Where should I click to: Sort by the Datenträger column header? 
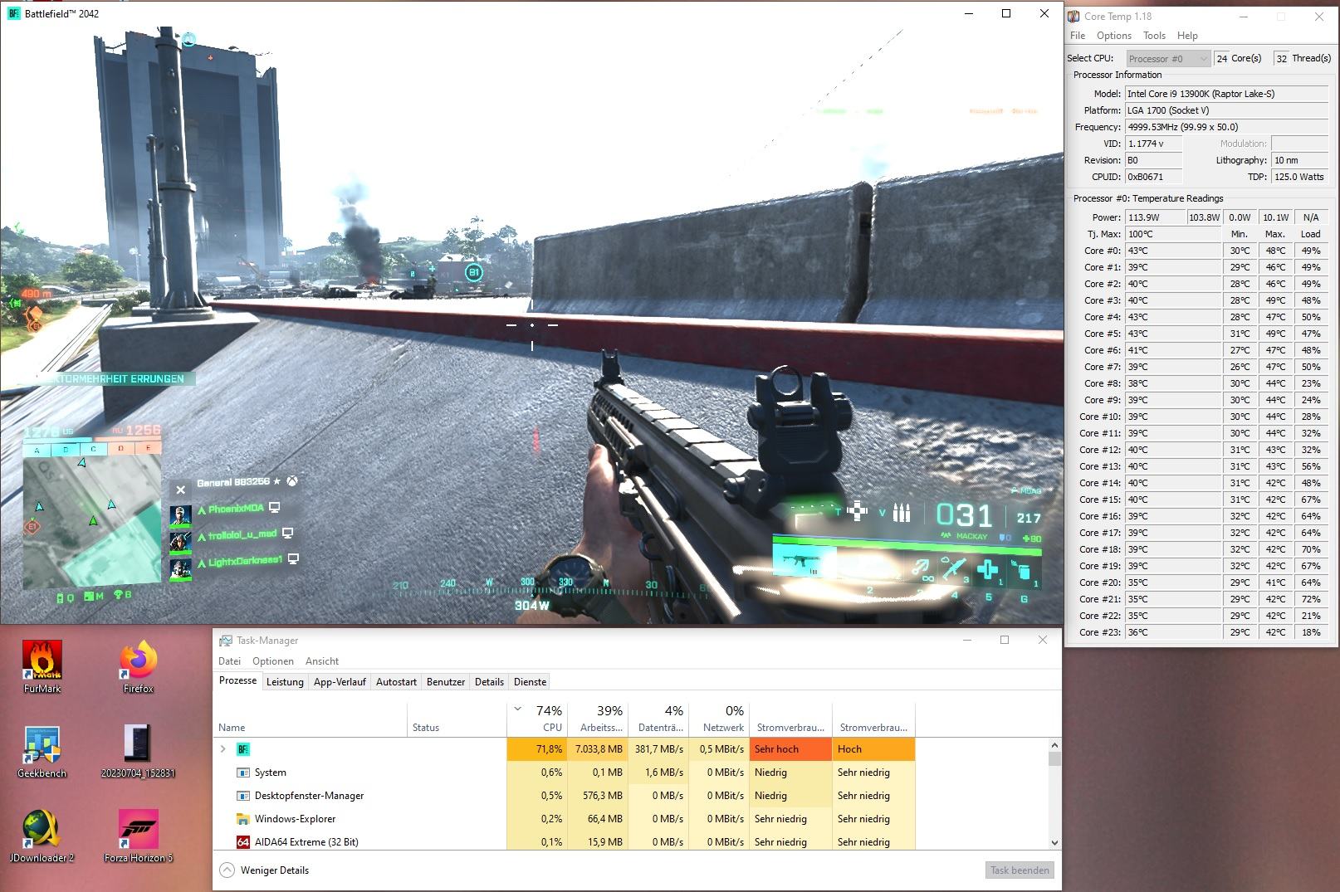(x=658, y=719)
